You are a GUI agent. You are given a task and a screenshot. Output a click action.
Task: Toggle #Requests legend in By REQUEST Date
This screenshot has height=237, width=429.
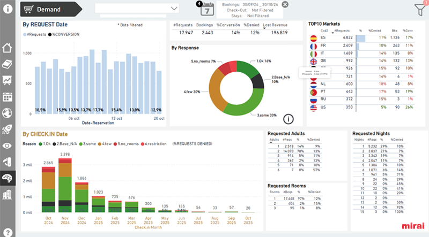click(x=34, y=34)
